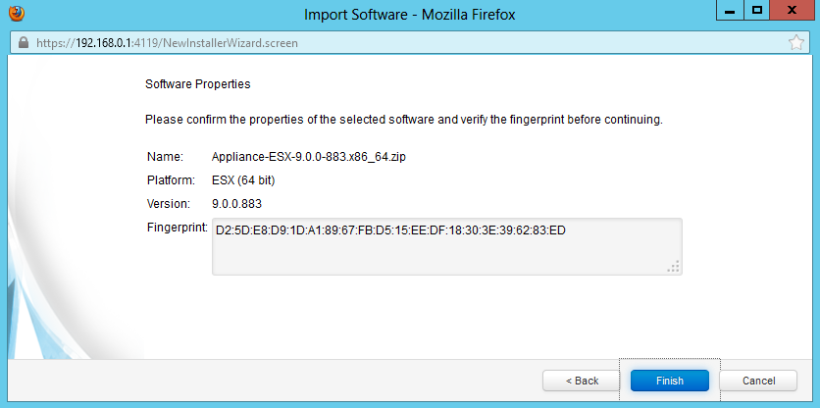Viewport: 820px width, 408px height.
Task: Click the Firefox logo in the title bar
Action: [16, 14]
